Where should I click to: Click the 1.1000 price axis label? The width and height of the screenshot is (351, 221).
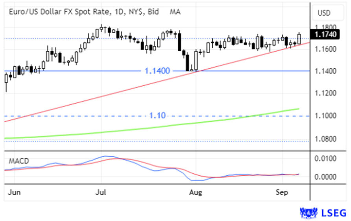[x=325, y=116]
